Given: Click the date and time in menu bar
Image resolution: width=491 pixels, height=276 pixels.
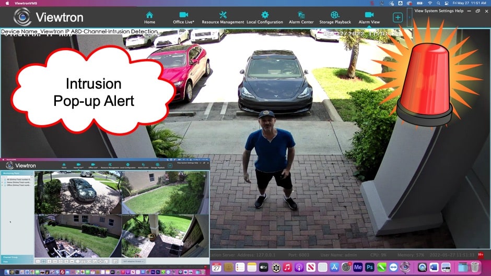Looking at the screenshot, I should pos(469,3).
